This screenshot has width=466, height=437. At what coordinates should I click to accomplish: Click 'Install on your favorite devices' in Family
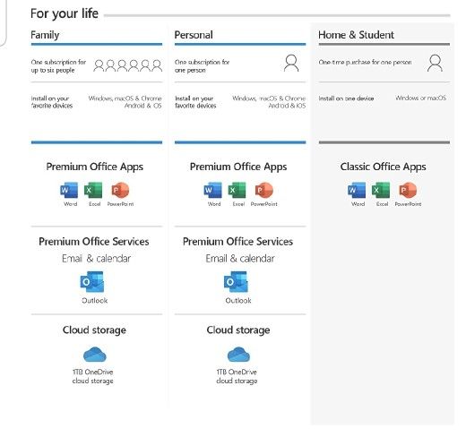click(x=52, y=102)
